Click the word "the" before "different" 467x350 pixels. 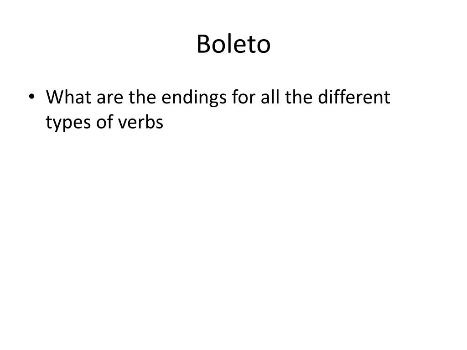pos(299,97)
